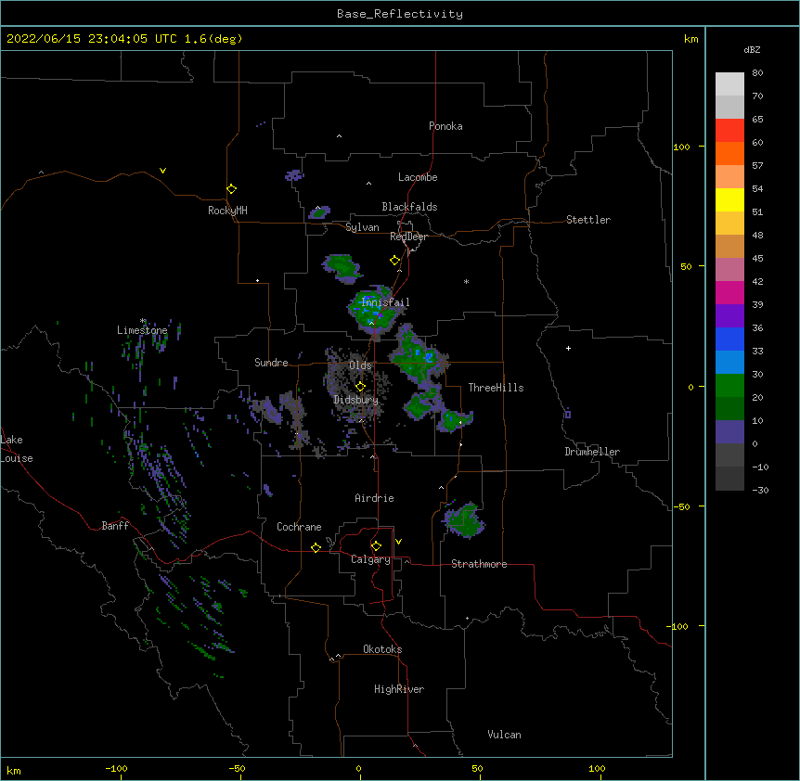Viewport: 800px width, 781px height.
Task: Click the yellow diamond marker above RockyMH
Action: (232, 189)
